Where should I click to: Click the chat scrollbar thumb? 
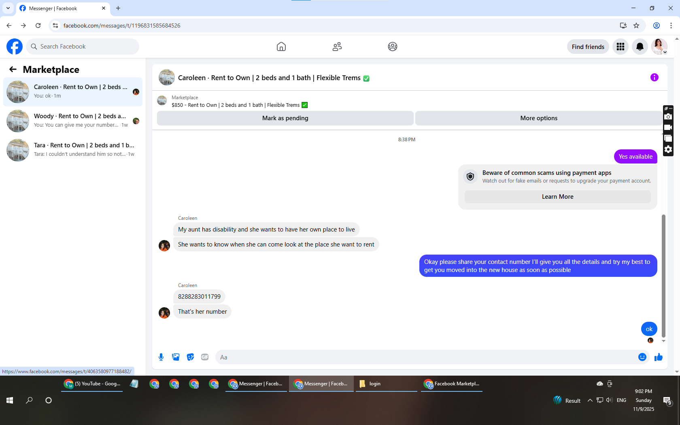pos(663,275)
